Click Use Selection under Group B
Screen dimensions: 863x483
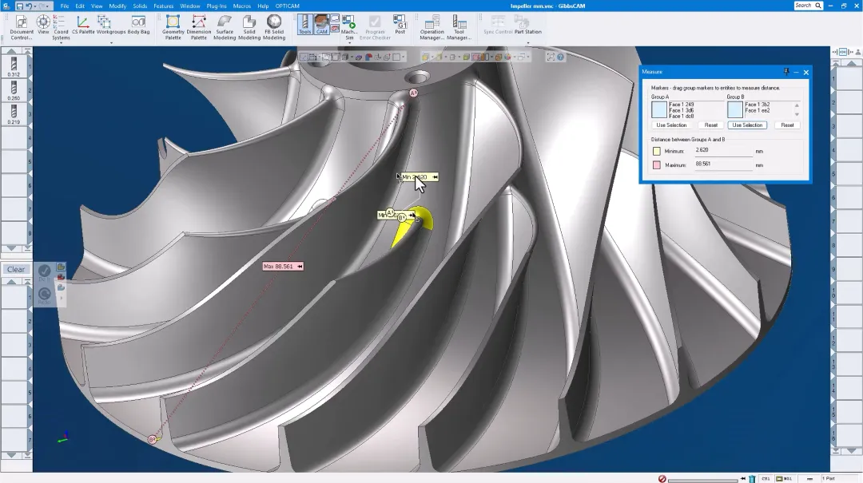tap(747, 125)
